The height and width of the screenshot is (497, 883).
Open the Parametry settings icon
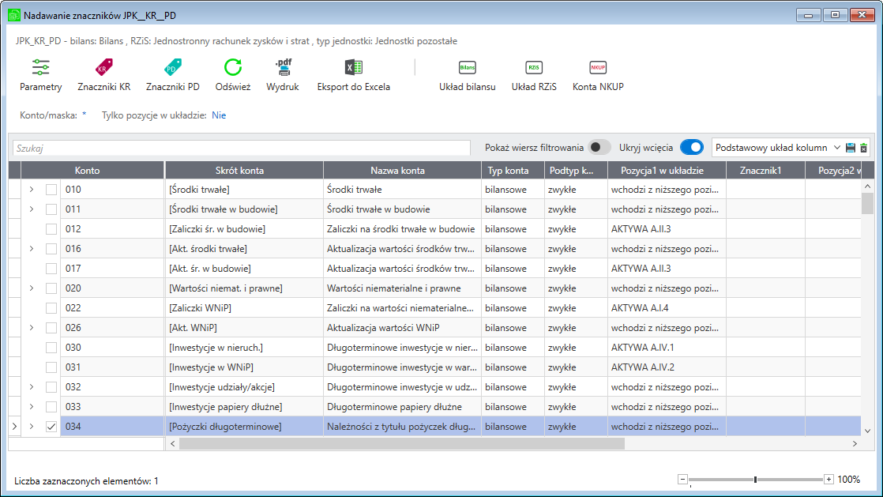click(x=41, y=69)
